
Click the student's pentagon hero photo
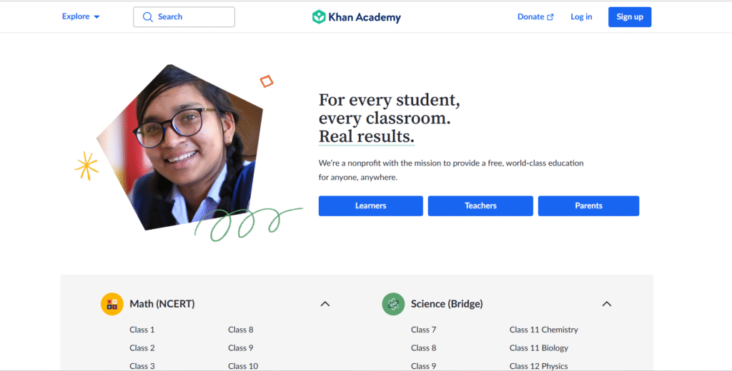(179, 147)
